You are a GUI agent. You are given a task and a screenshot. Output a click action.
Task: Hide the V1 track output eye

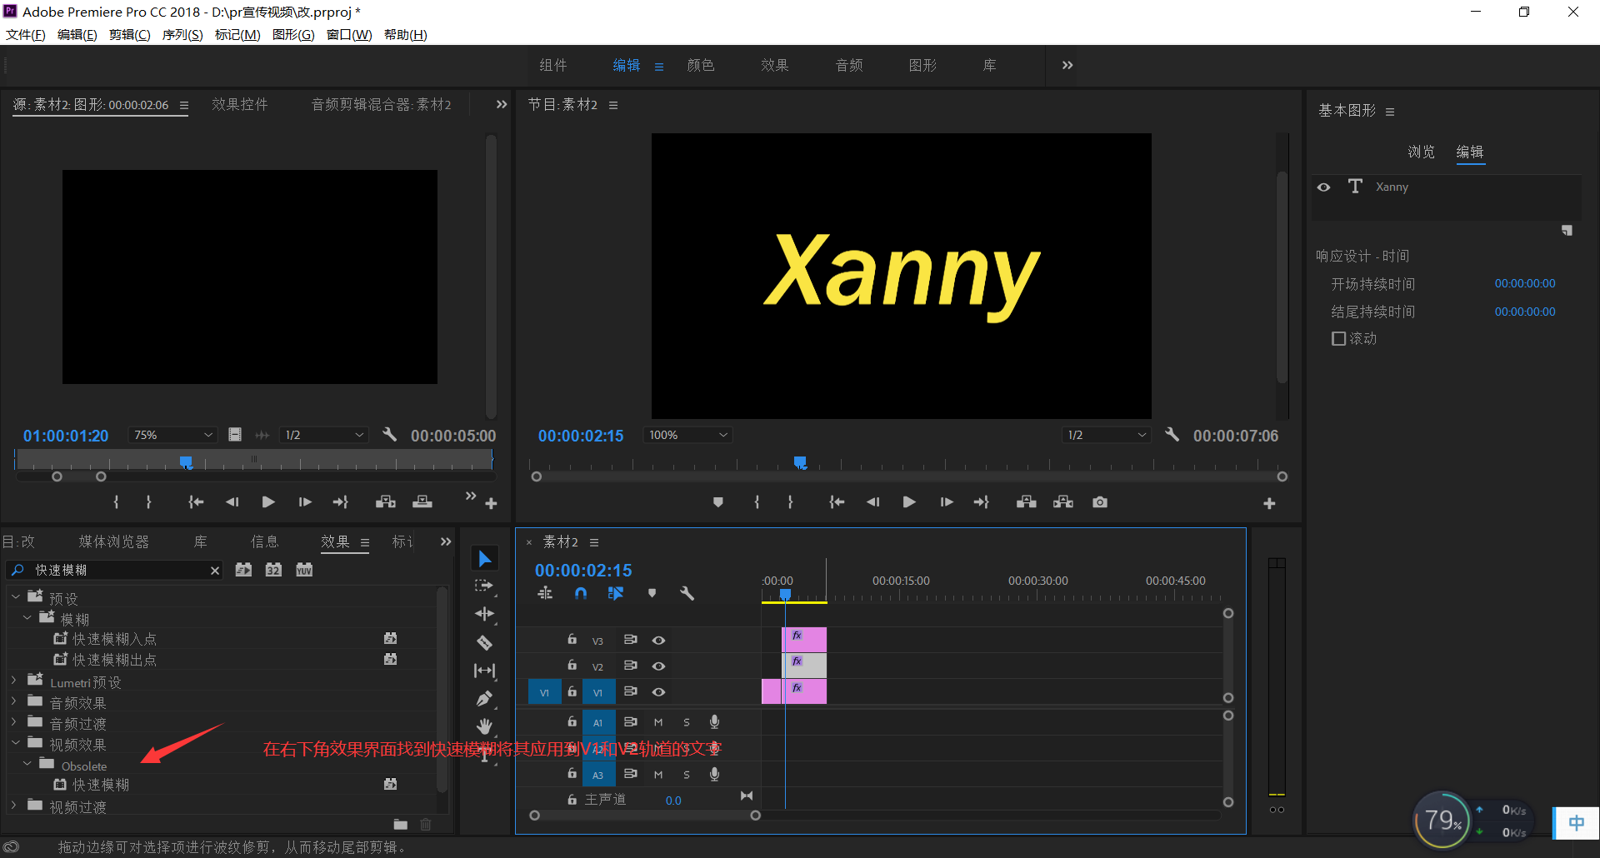pos(658,691)
